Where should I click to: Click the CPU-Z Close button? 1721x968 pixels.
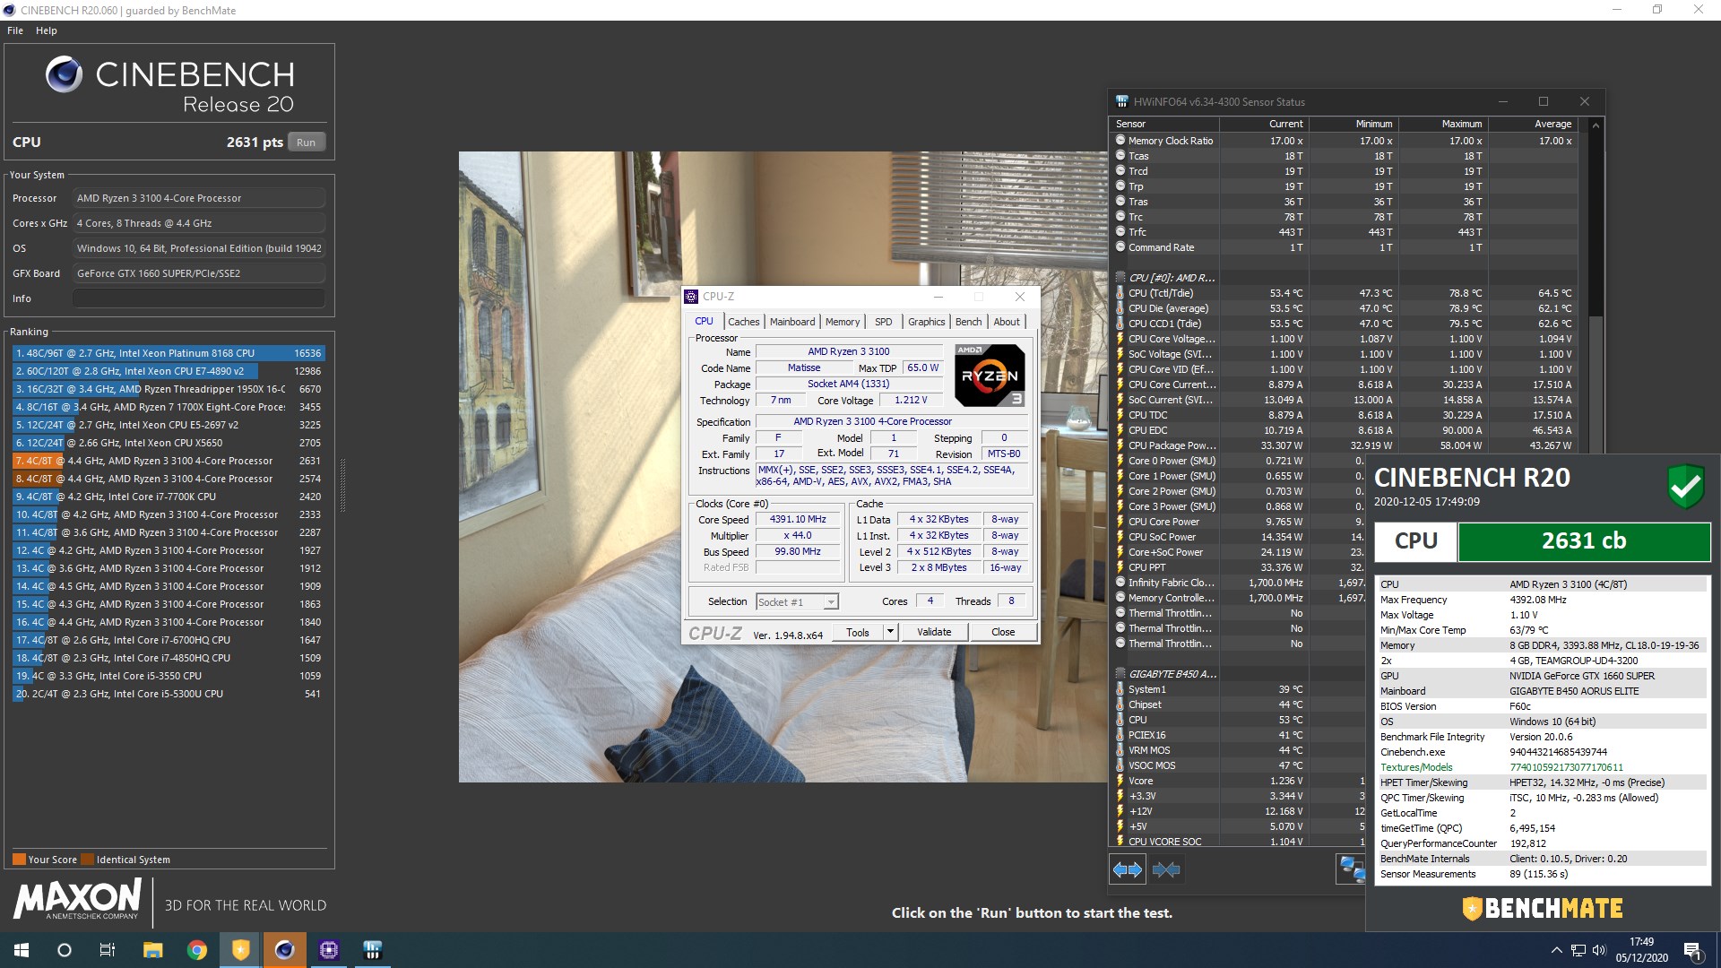[1003, 632]
